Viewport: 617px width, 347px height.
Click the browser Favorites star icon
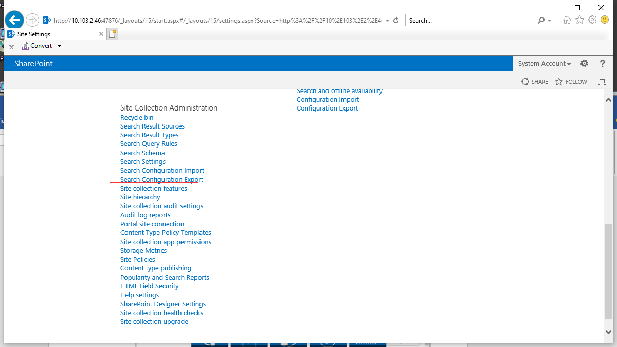(579, 20)
